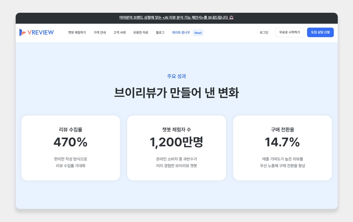The width and height of the screenshot is (353, 222).
Task: Click the 470% statistic
Action: click(71, 142)
